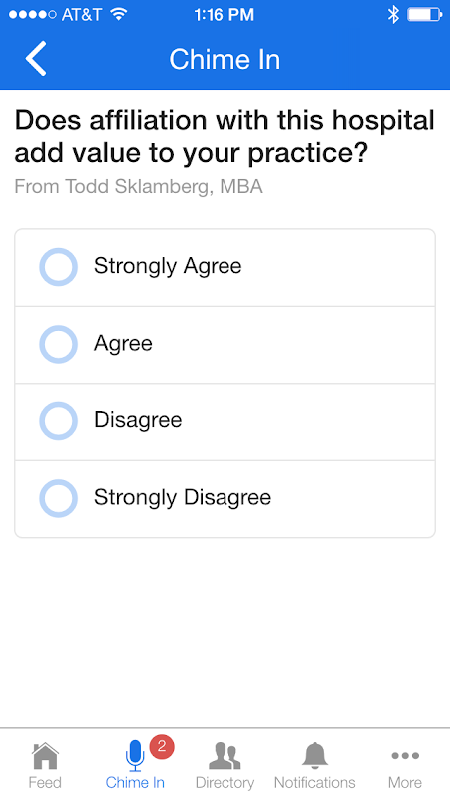Tap the Chime In header title

tap(225, 59)
